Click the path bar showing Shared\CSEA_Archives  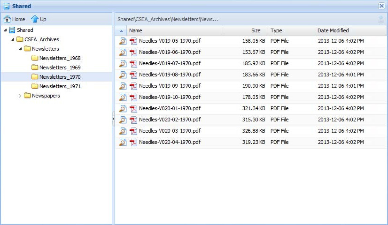point(168,19)
